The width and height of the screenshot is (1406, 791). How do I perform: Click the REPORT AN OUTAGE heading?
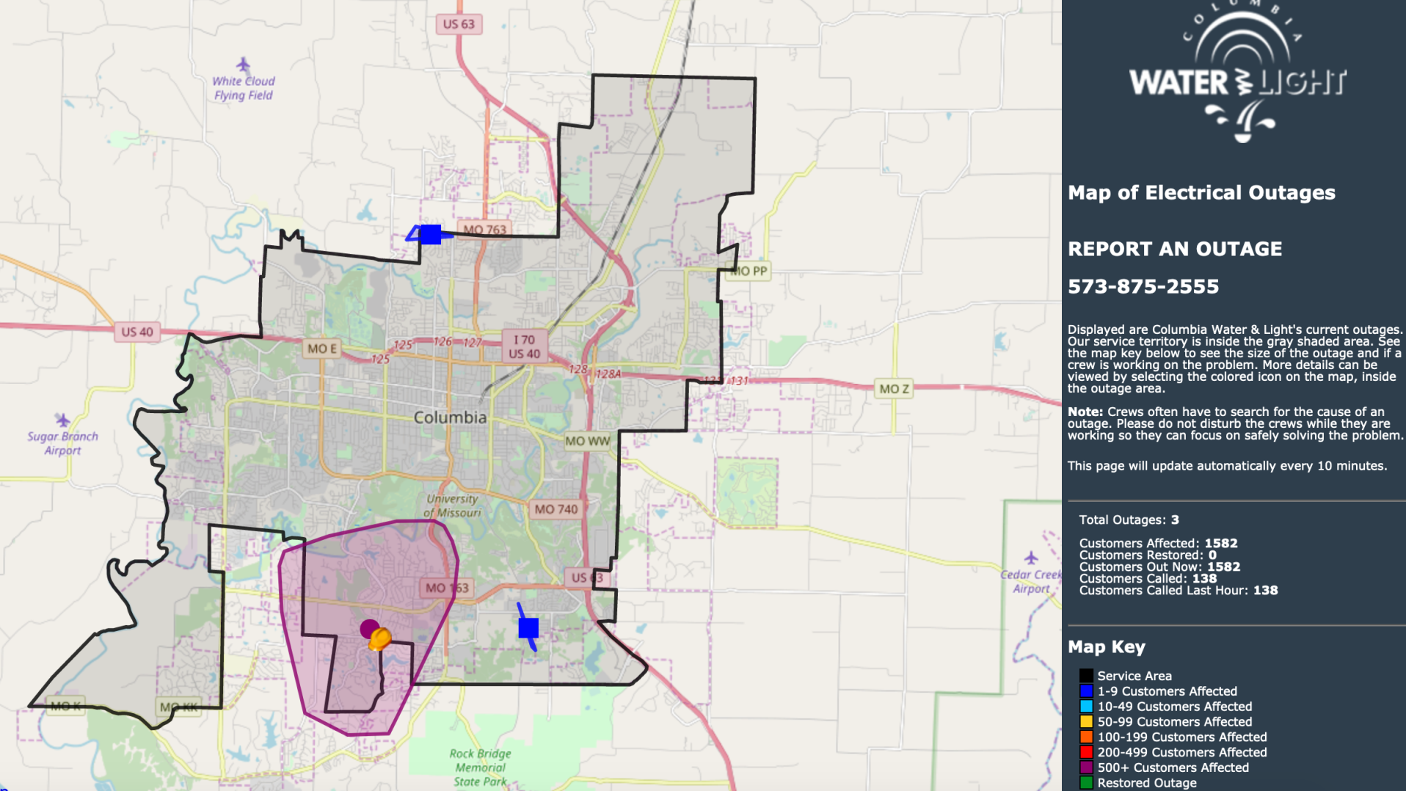tap(1174, 249)
